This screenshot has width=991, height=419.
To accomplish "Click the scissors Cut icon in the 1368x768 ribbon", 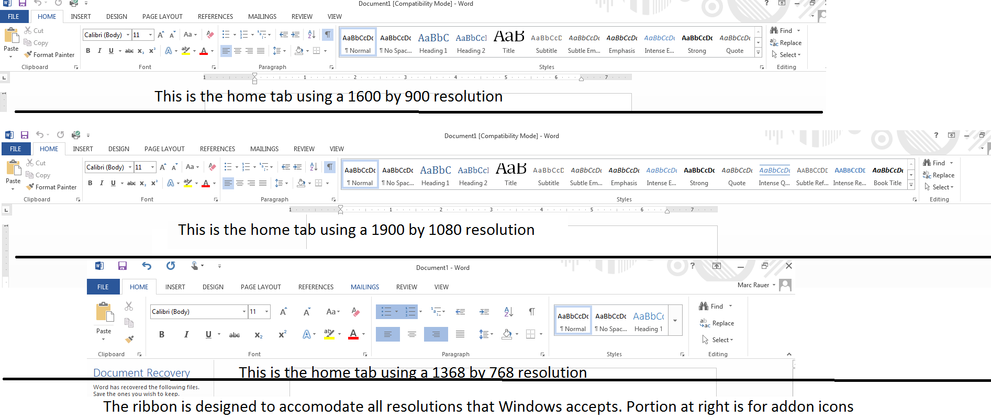I will point(129,306).
